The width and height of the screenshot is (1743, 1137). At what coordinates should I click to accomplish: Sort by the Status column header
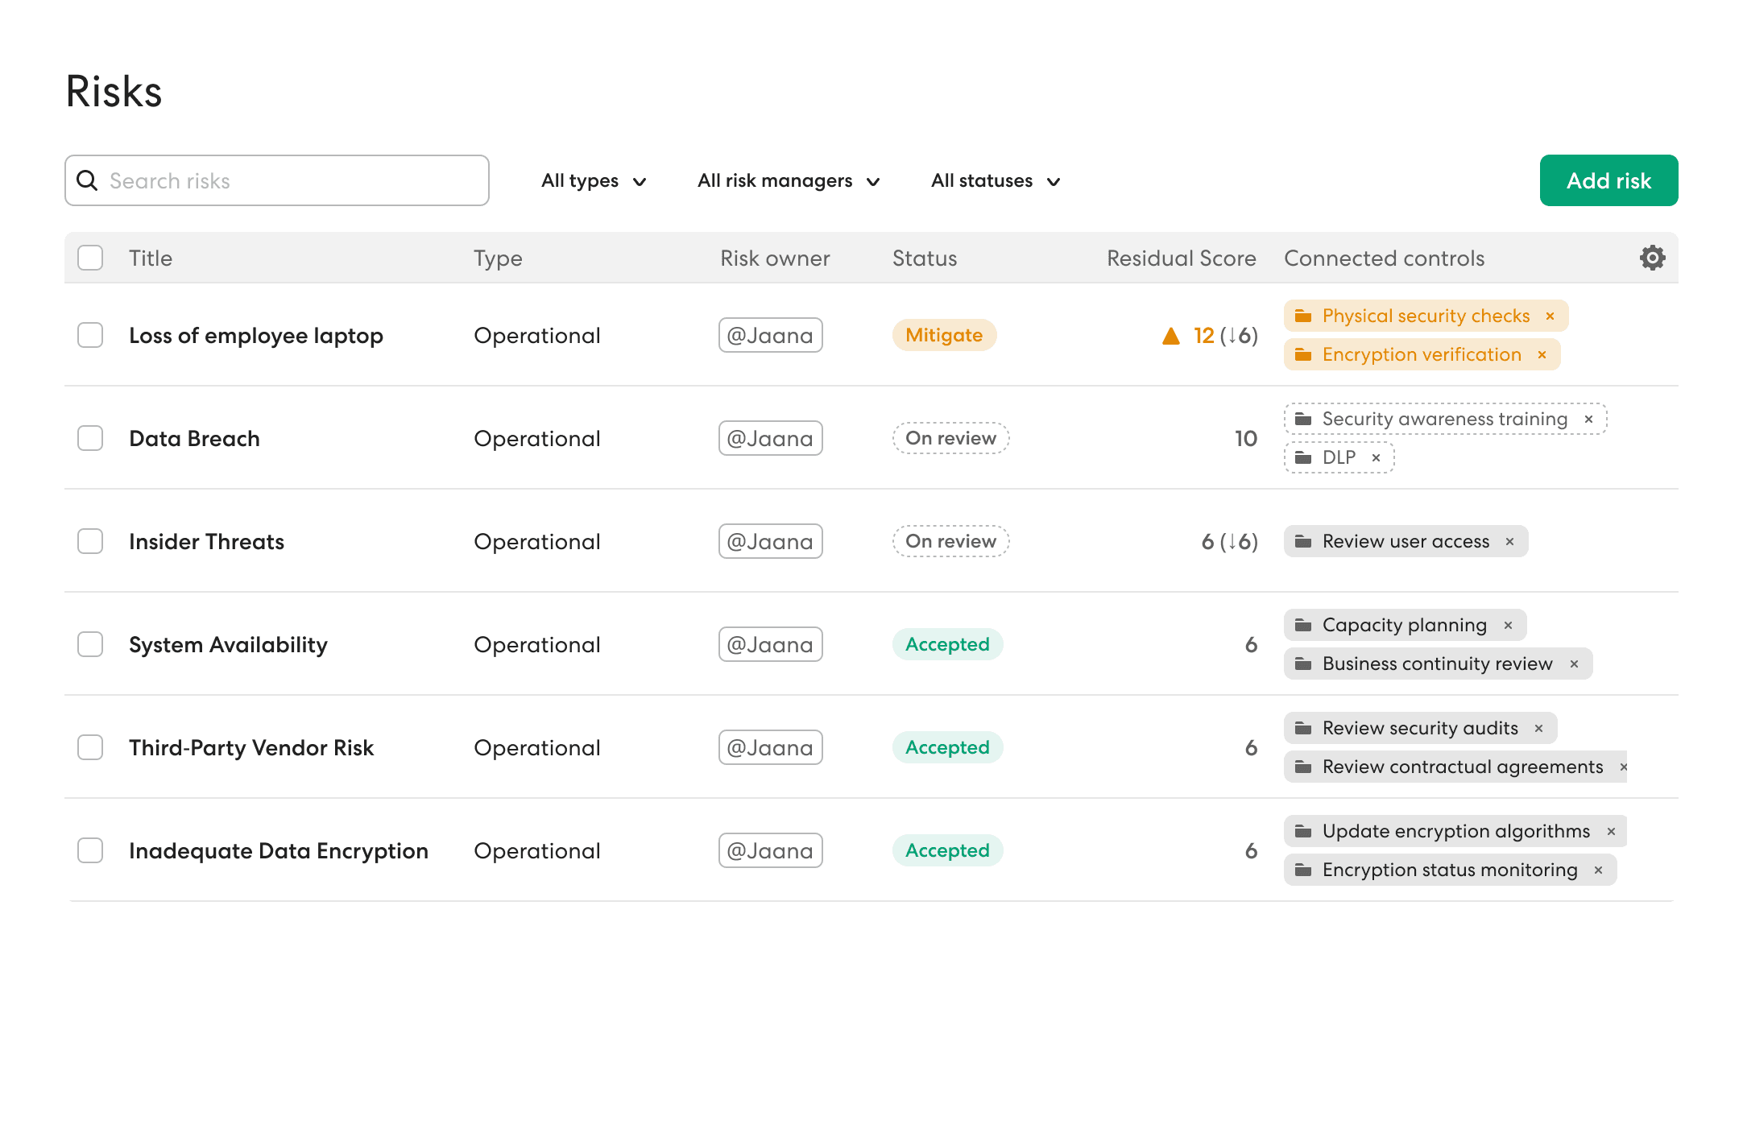(x=925, y=258)
